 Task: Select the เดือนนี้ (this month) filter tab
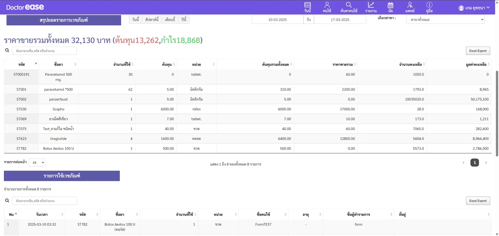point(170,20)
